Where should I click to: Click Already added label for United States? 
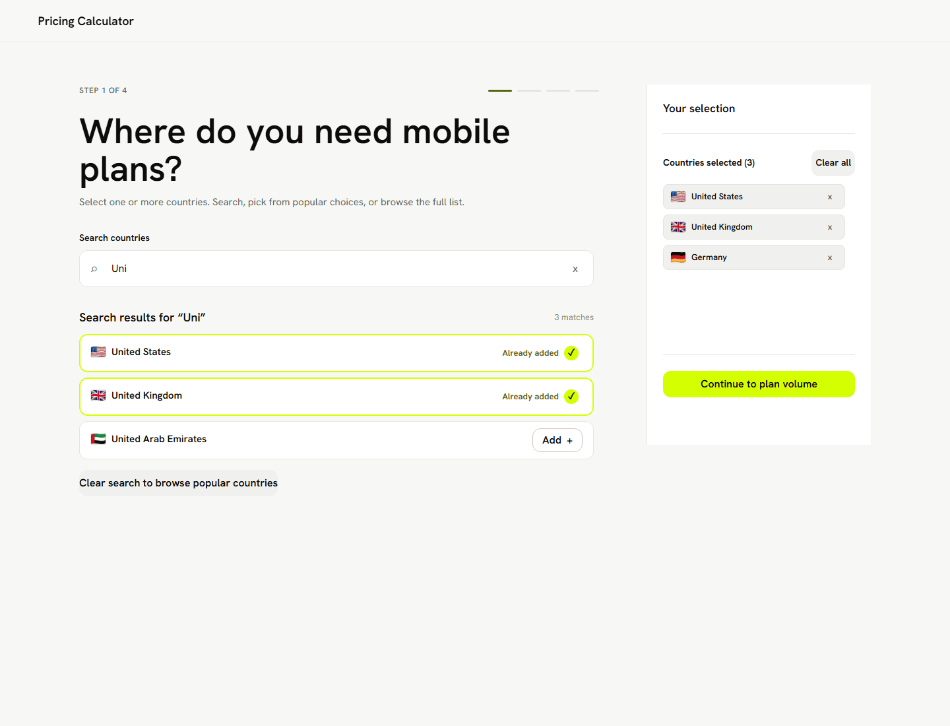pos(530,353)
